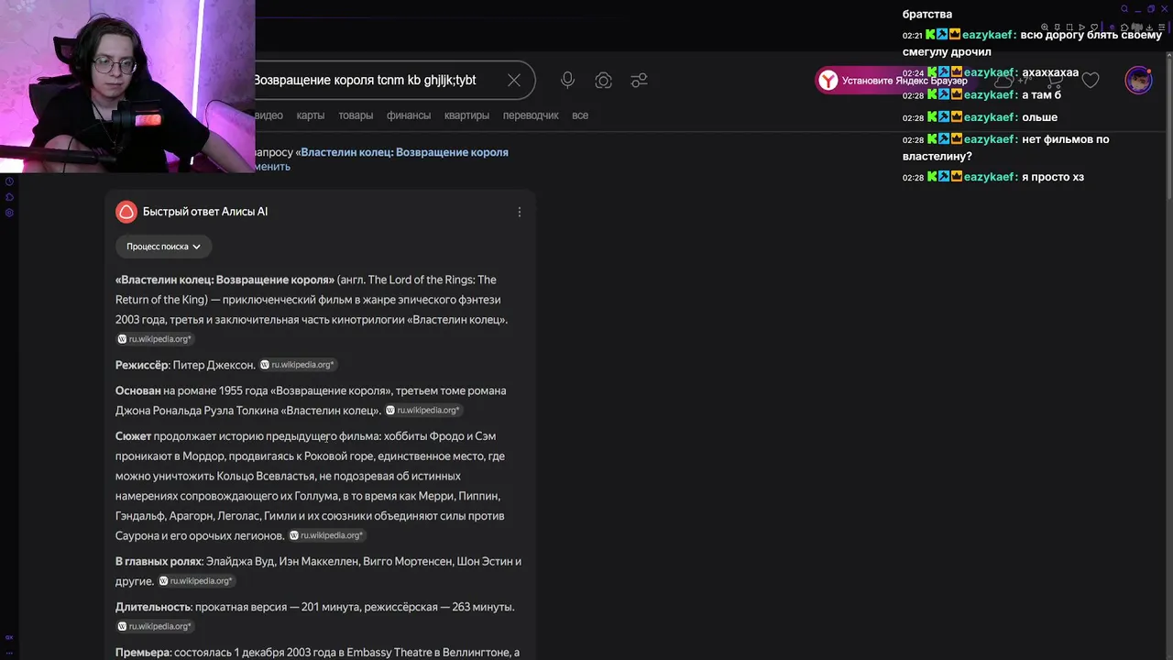Switch to the товары search tab
This screenshot has width=1173, height=660.
click(356, 115)
